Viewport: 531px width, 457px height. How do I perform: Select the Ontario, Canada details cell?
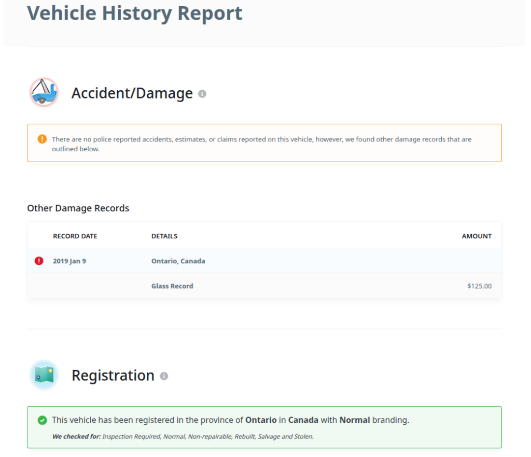(x=178, y=261)
